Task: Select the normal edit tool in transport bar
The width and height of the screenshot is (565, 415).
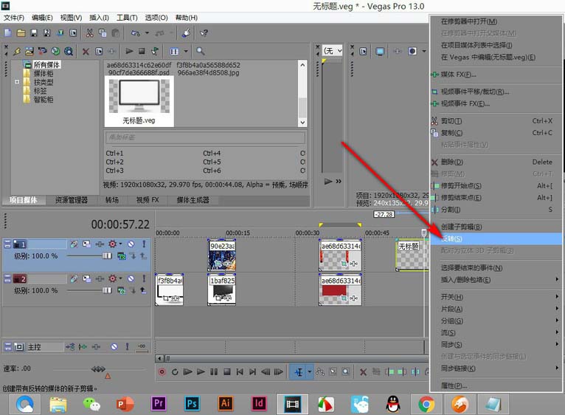Action: click(298, 371)
